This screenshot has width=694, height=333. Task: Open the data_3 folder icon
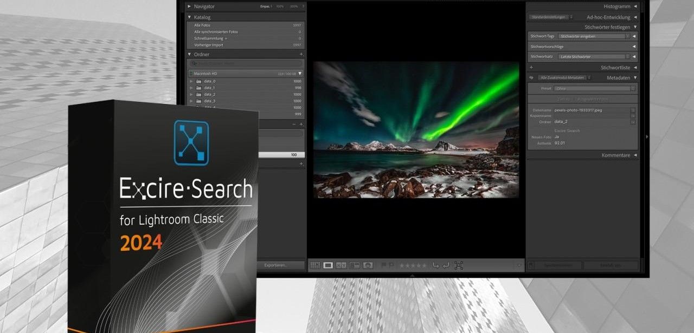199,101
